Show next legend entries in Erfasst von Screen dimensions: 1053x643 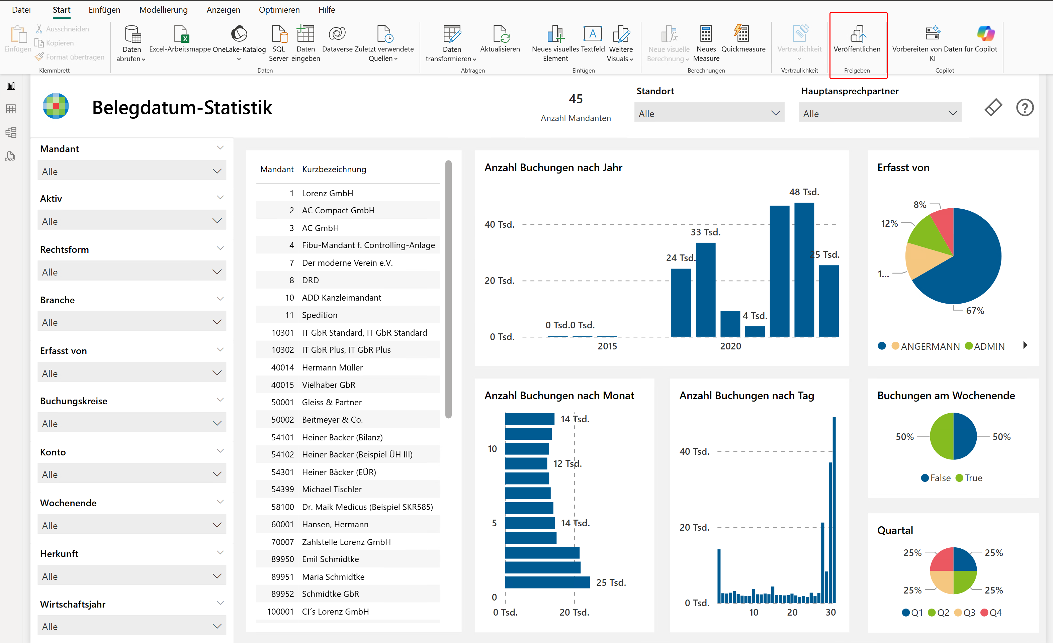click(1025, 345)
